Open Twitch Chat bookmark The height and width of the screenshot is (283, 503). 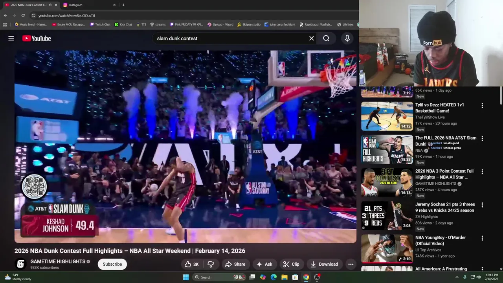pos(100,24)
